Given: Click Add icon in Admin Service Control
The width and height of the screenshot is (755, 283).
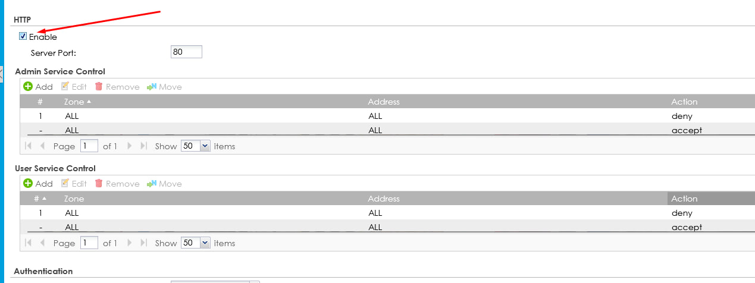Looking at the screenshot, I should click(x=28, y=87).
